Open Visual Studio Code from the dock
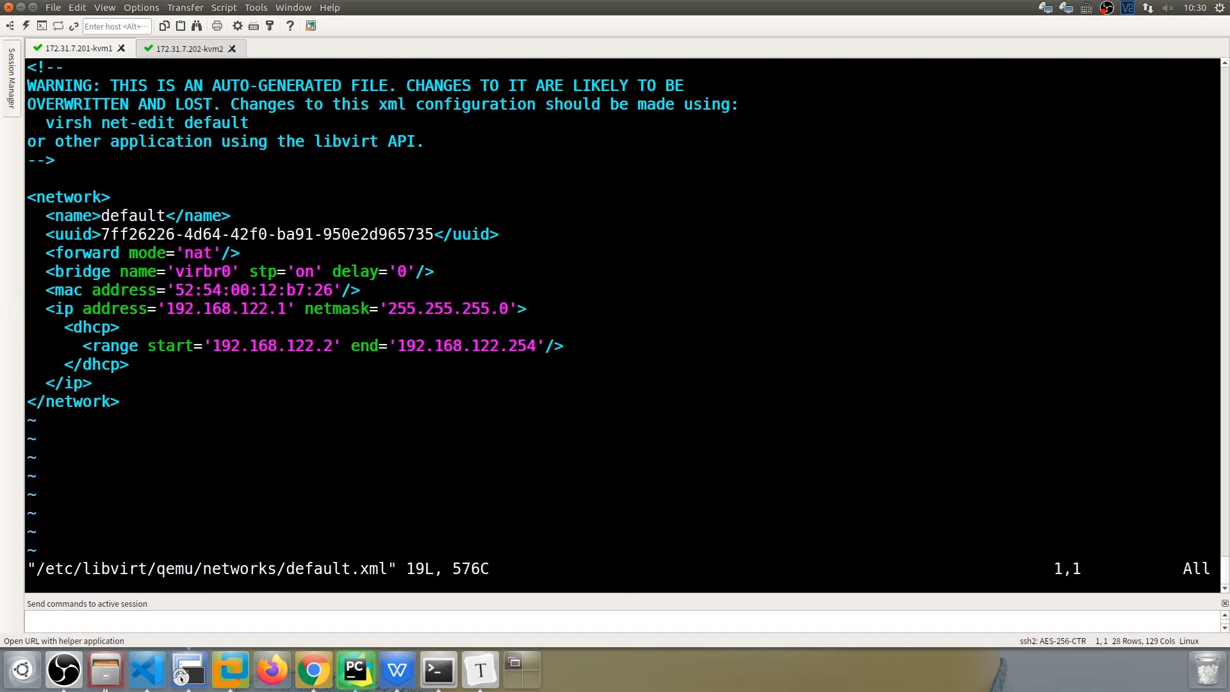Viewport: 1230px width, 692px height. (x=147, y=670)
